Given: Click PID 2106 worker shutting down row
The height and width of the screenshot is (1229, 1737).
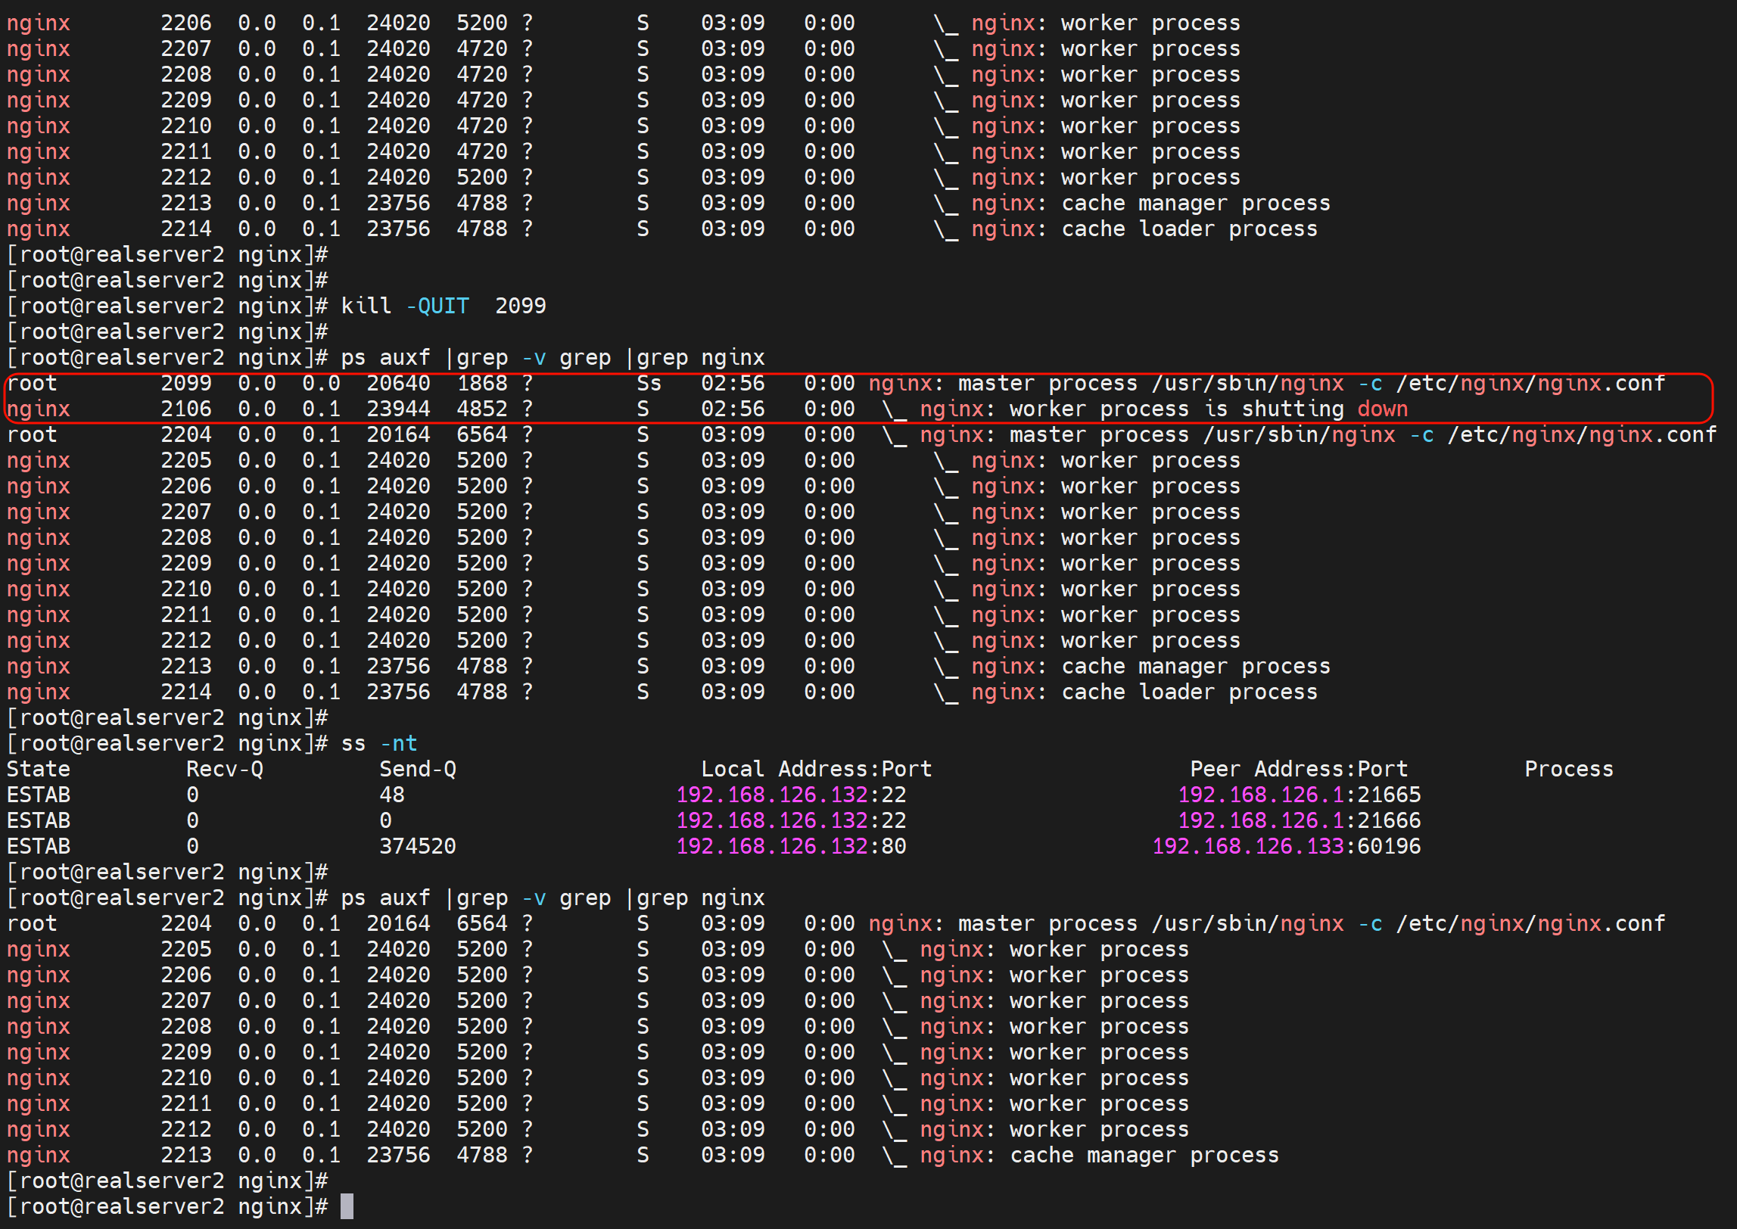Looking at the screenshot, I should [x=185, y=409].
